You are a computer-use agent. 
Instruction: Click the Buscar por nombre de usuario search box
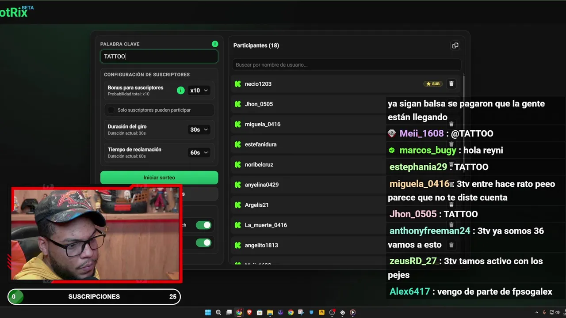[346, 65]
